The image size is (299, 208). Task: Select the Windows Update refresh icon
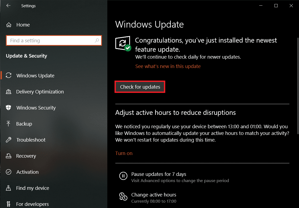[x=9, y=75]
